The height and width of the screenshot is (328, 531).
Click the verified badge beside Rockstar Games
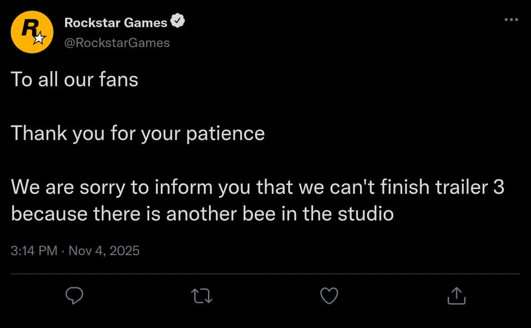point(177,22)
